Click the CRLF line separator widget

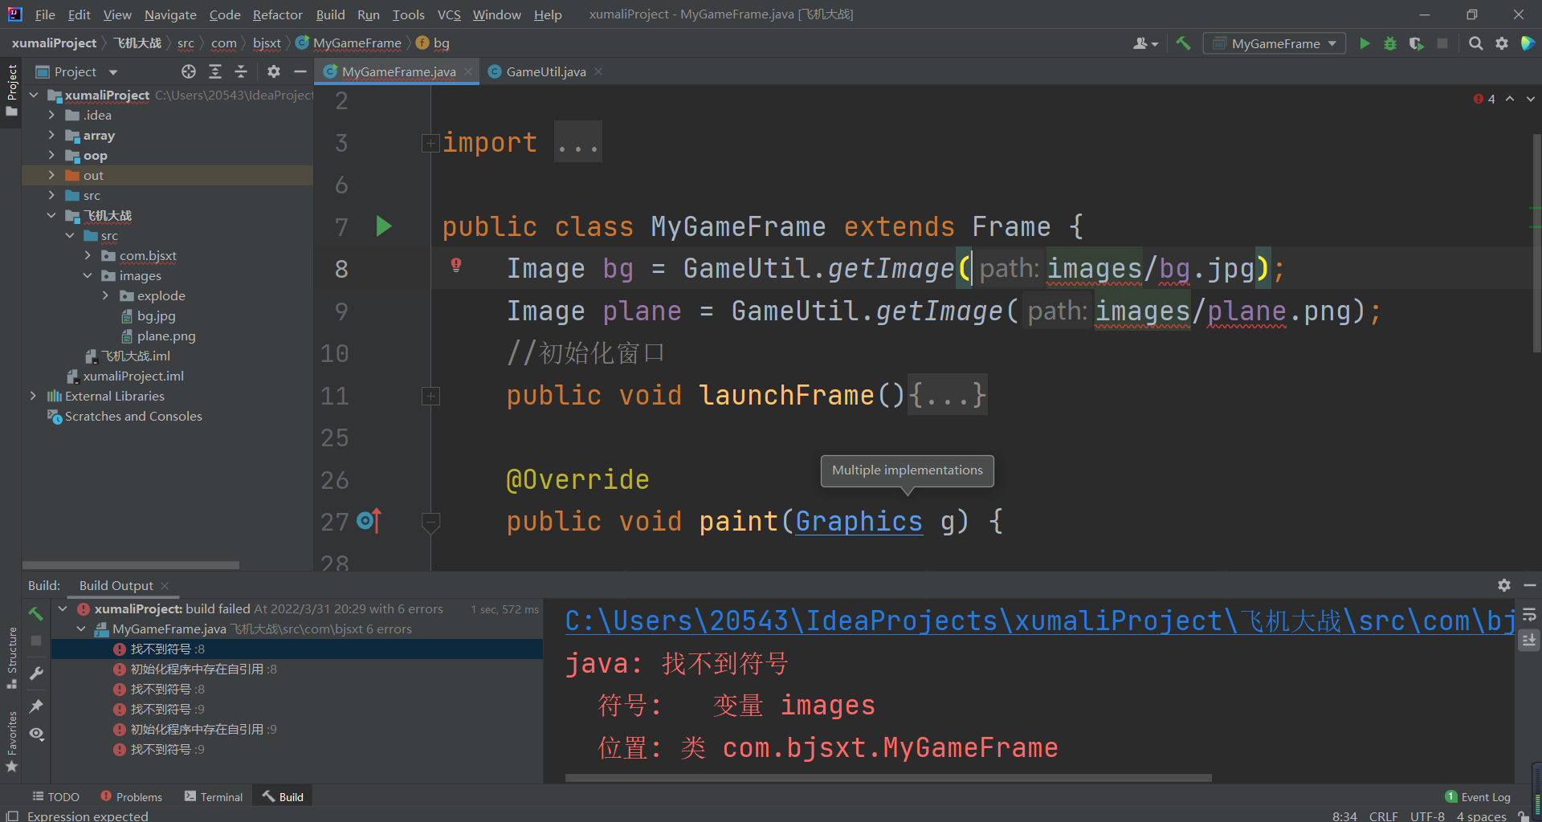[1383, 816]
